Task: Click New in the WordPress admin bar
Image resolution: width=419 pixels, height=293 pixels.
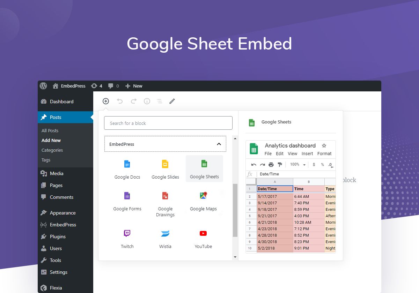Action: point(134,86)
